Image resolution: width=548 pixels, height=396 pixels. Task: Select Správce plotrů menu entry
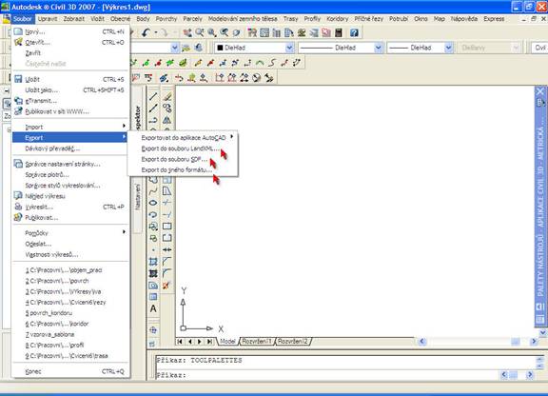[x=70, y=174]
